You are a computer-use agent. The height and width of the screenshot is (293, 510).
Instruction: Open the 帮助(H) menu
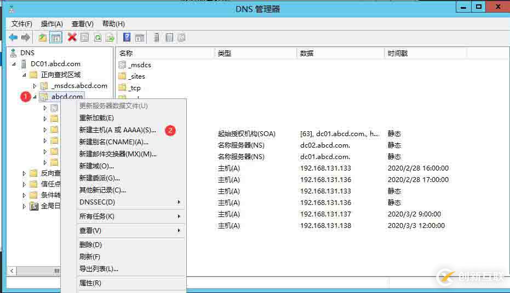coord(113,24)
